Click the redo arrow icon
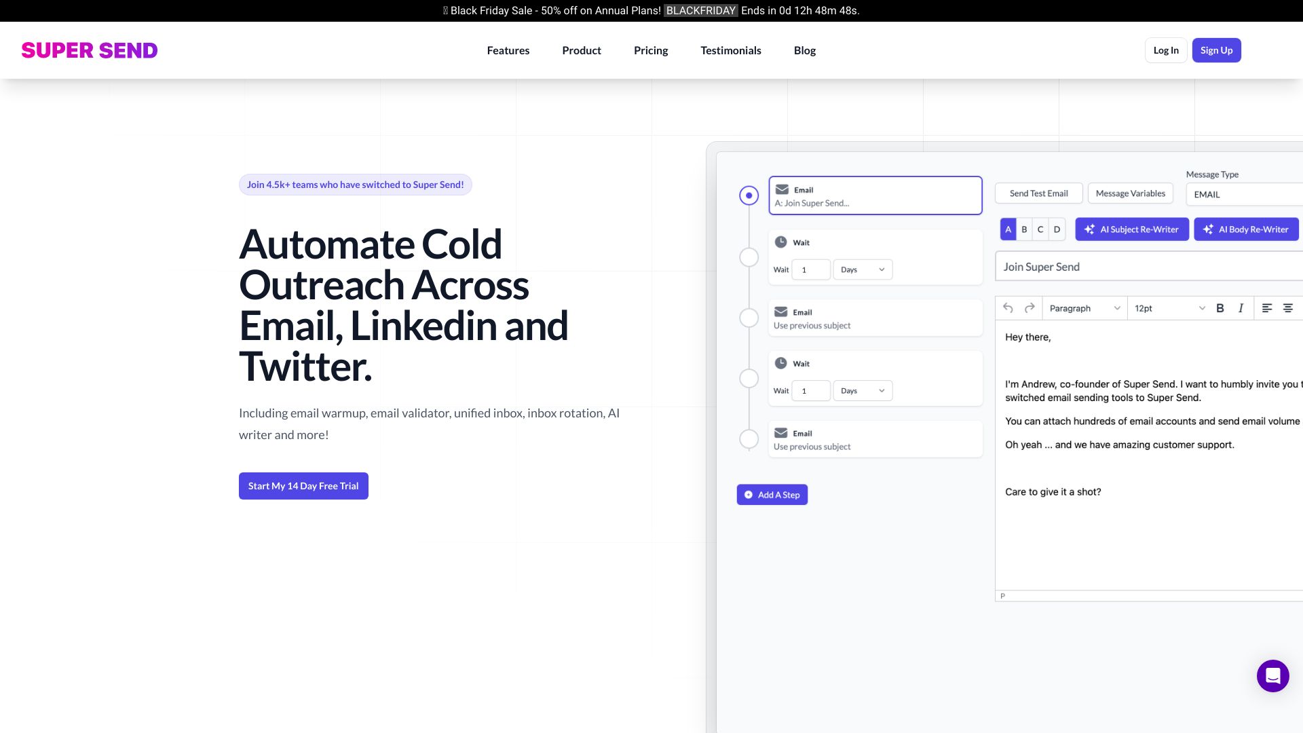Viewport: 1303px width, 733px height. (x=1029, y=308)
